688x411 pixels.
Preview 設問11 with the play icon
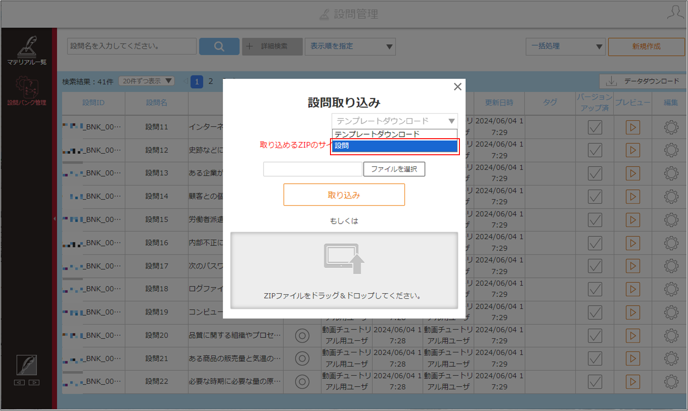point(633,127)
